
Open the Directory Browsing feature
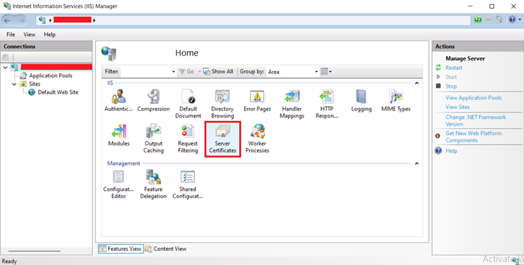(x=222, y=104)
